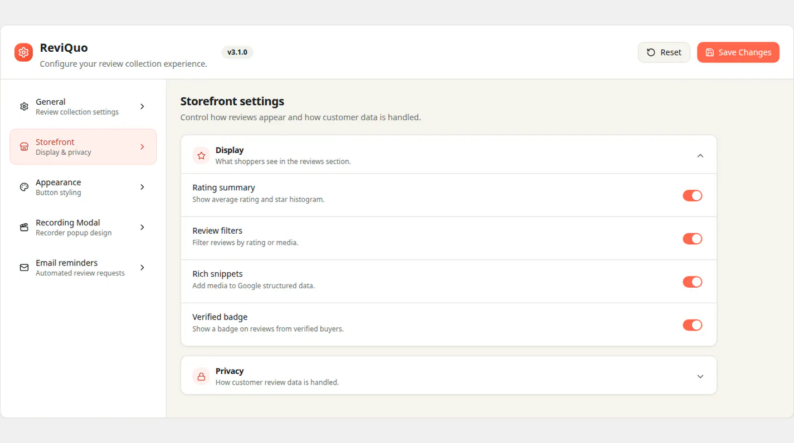The height and width of the screenshot is (443, 794).
Task: Click "How customer review data is handled." text
Action: coord(277,382)
